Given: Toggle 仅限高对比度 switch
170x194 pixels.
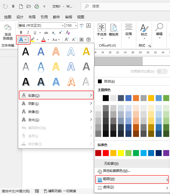Looking at the screenshot, I should 162,71.
